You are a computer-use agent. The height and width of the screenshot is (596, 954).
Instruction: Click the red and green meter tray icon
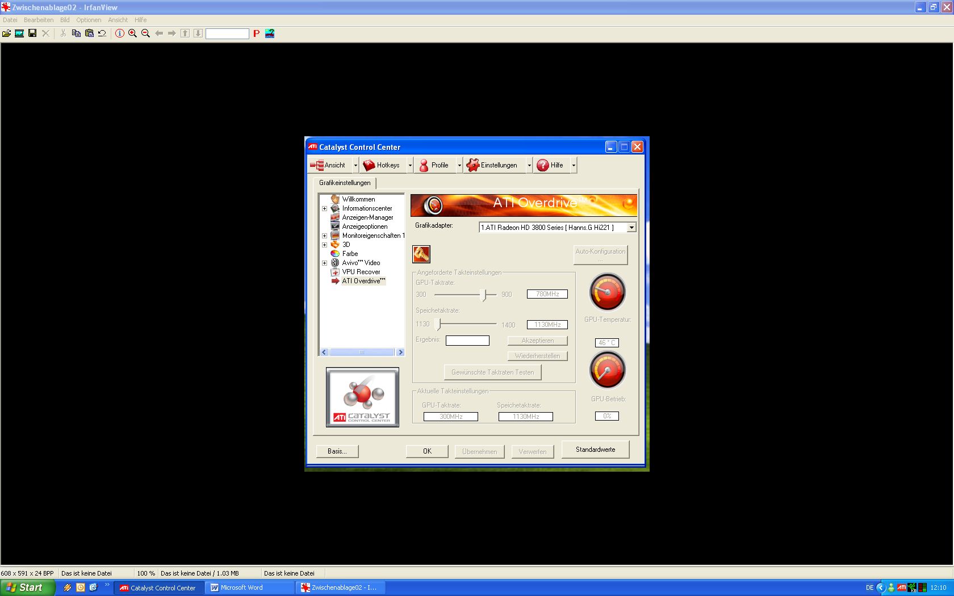tap(922, 588)
